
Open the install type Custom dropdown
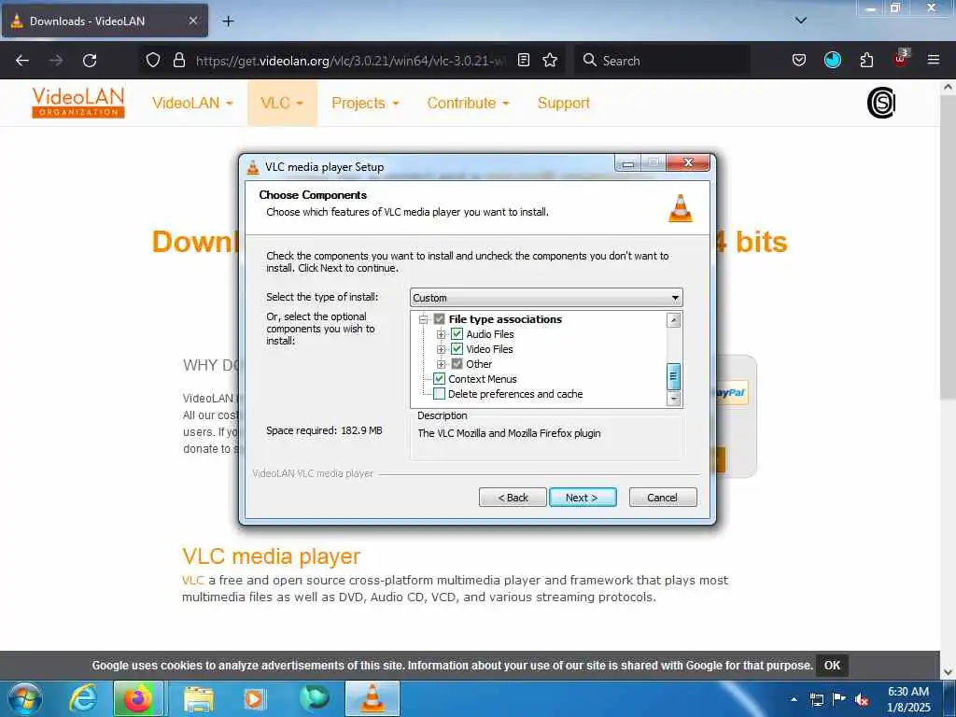click(546, 298)
